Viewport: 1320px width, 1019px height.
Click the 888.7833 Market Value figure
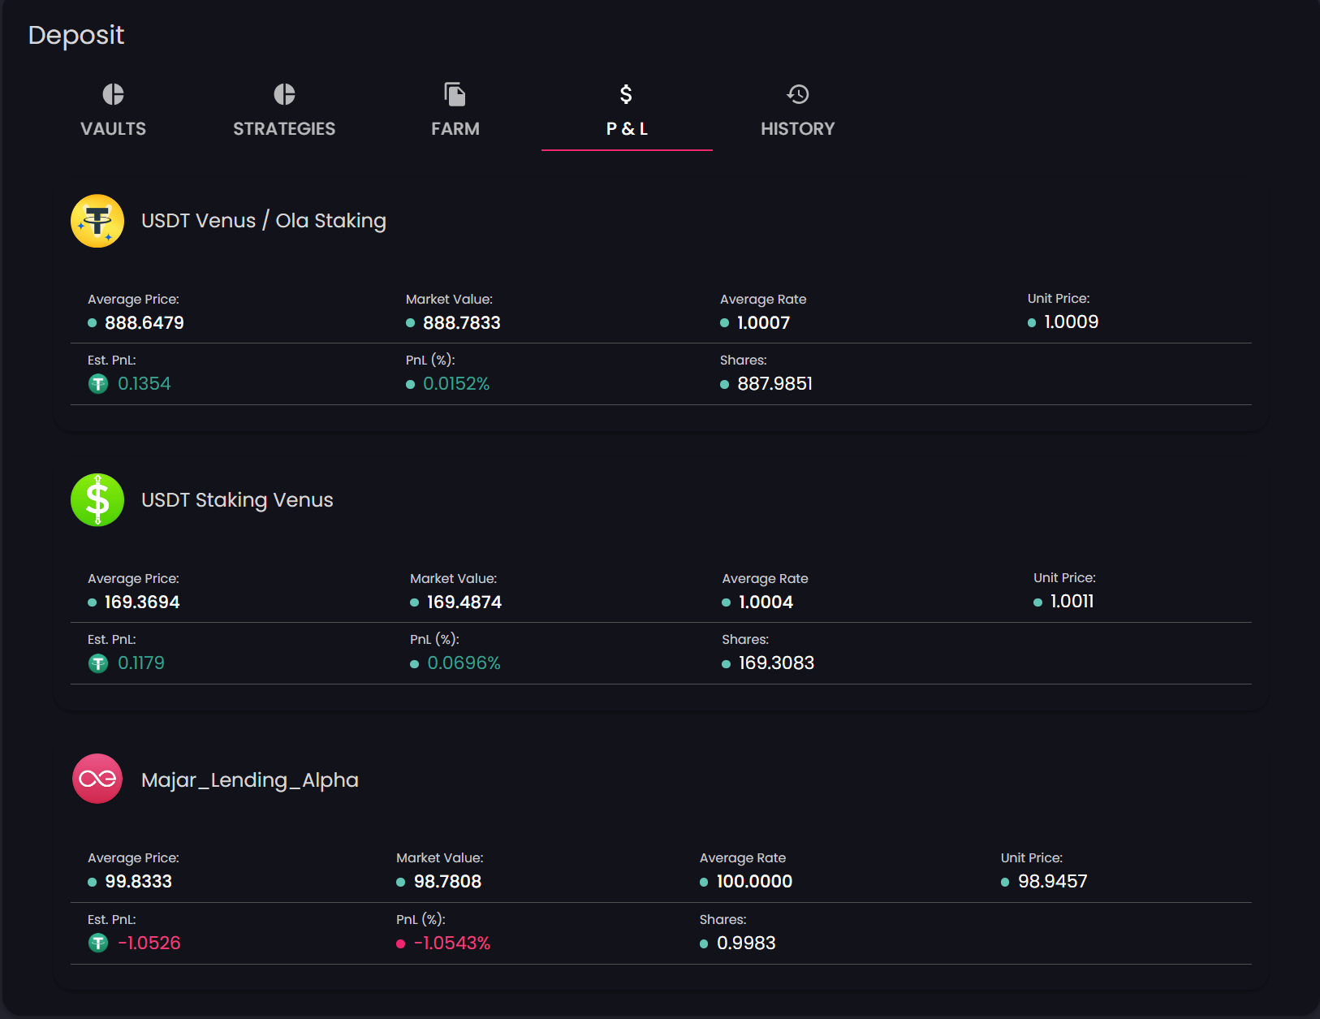pos(461,323)
